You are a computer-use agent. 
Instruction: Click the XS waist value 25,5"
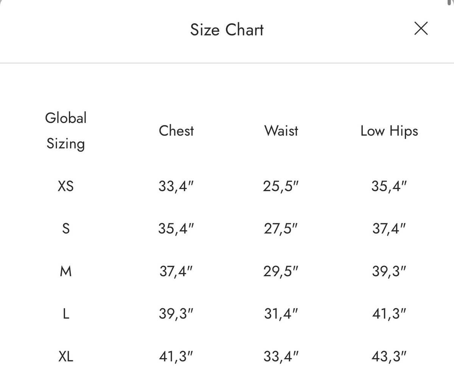click(281, 186)
